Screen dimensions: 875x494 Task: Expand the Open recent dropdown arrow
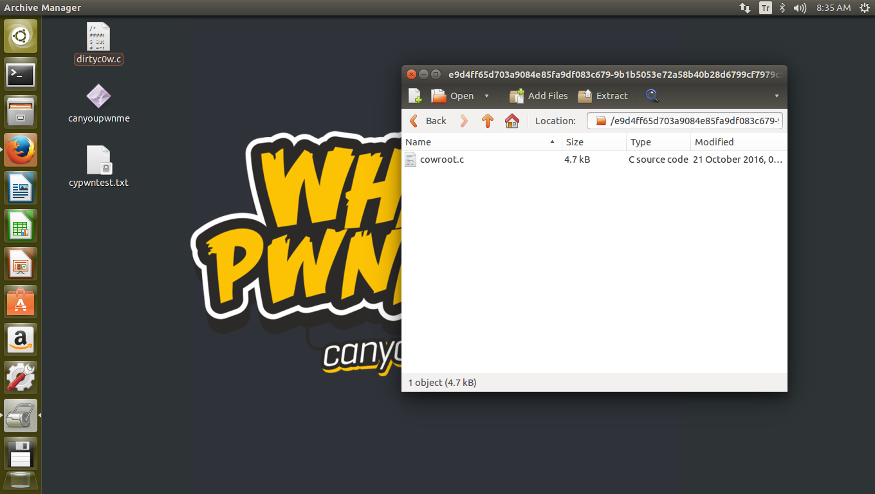486,96
